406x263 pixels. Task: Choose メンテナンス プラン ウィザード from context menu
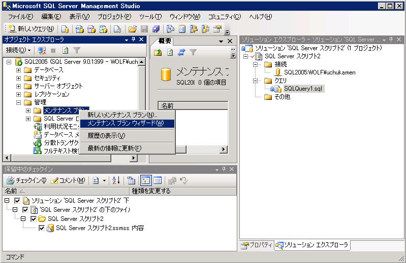pyautogui.click(x=127, y=123)
